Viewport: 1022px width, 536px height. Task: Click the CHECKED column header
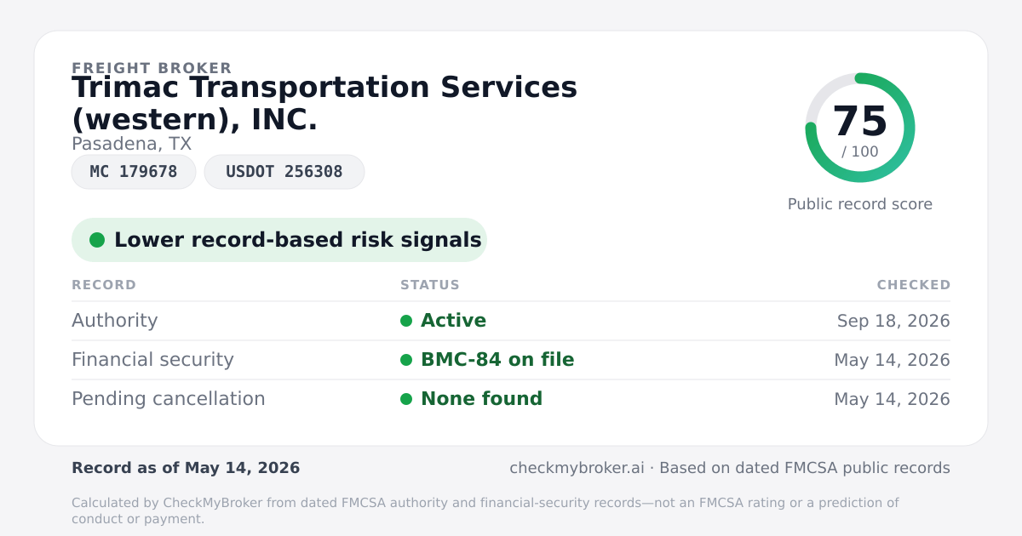pos(914,285)
